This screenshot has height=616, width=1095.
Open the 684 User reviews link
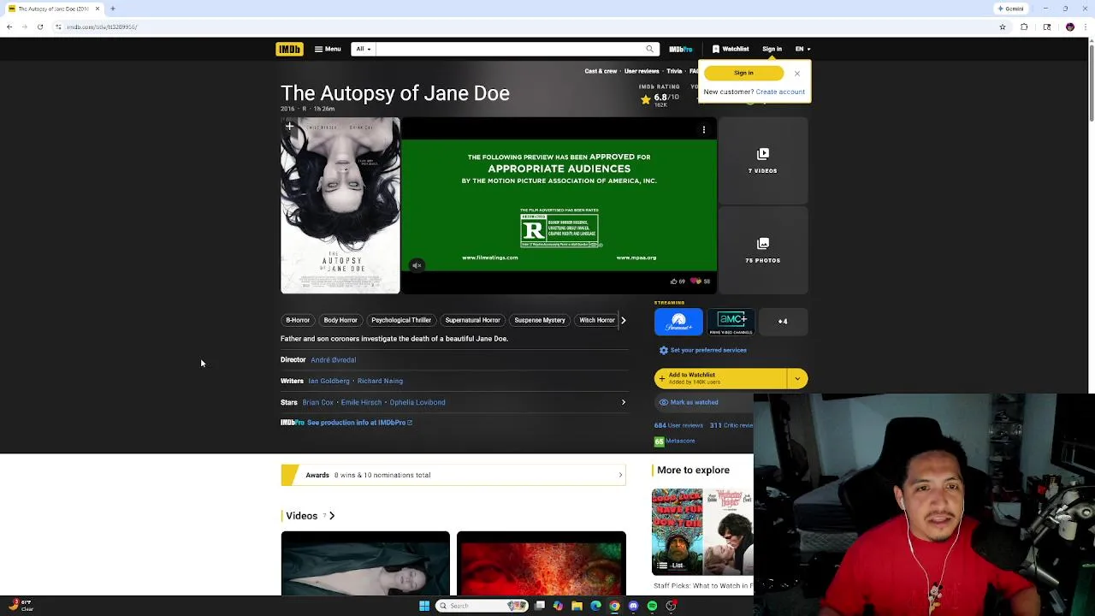(x=678, y=425)
